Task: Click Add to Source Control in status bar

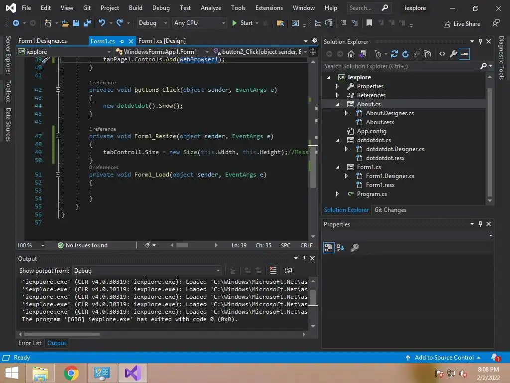Action: [444, 358]
